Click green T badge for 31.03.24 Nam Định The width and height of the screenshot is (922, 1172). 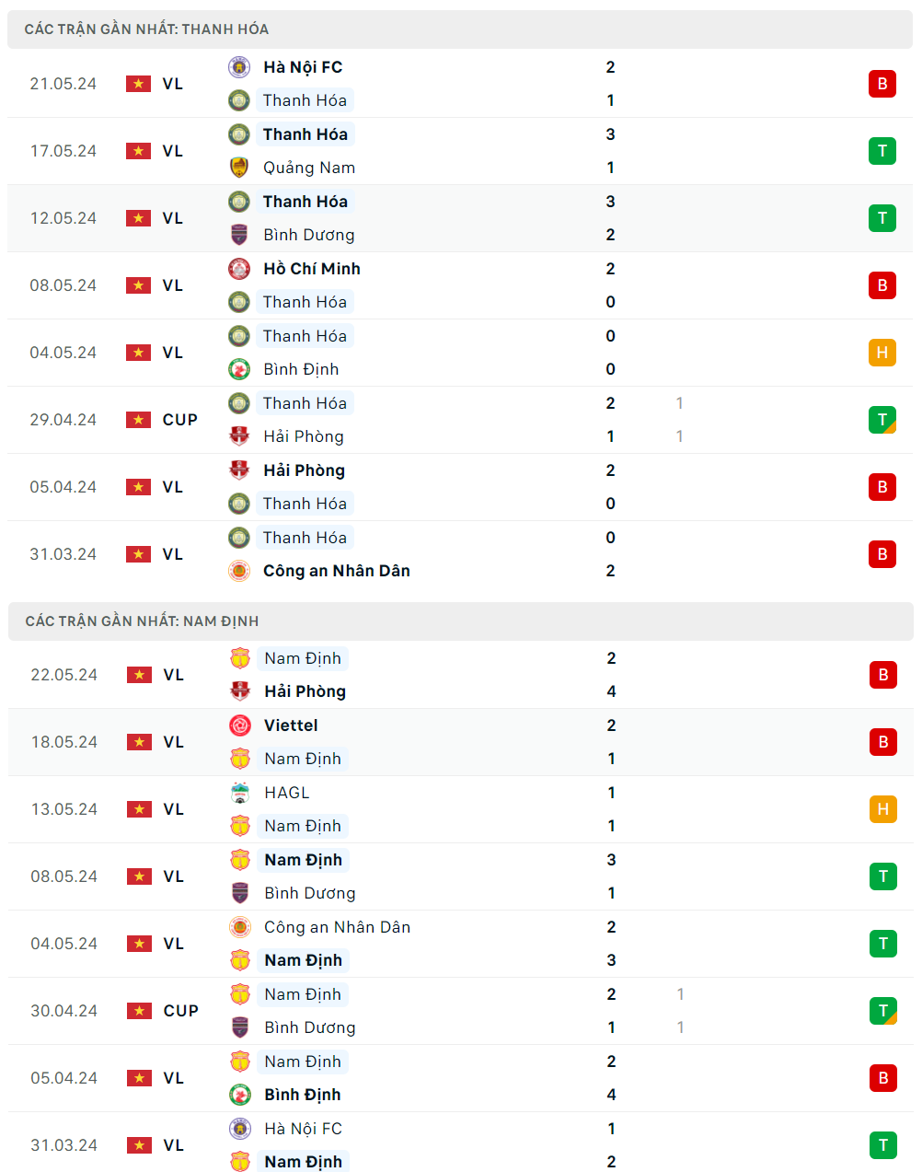(x=882, y=1145)
